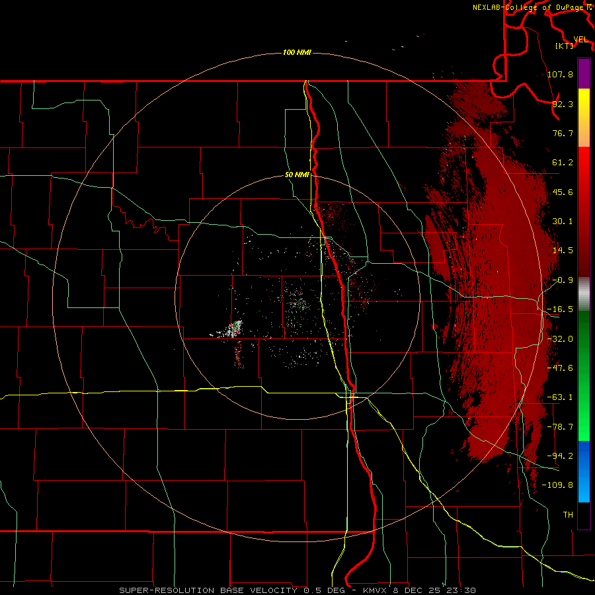Select the 61.2 value on velocity scale
Screen dimensions: 595x595
click(563, 163)
